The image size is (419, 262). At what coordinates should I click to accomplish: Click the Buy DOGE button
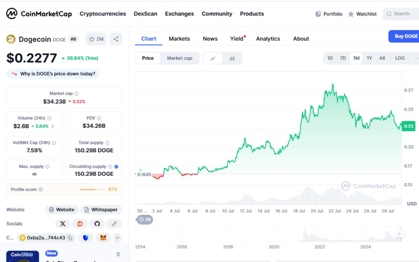click(x=404, y=36)
